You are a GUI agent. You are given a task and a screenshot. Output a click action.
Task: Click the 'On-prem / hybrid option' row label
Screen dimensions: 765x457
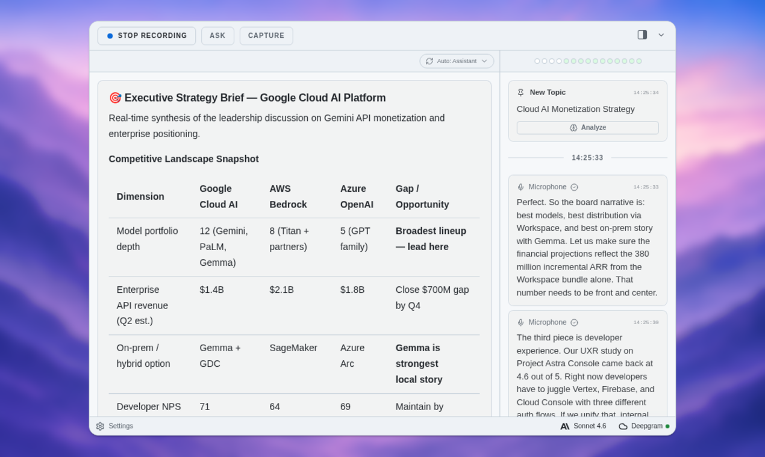click(143, 356)
